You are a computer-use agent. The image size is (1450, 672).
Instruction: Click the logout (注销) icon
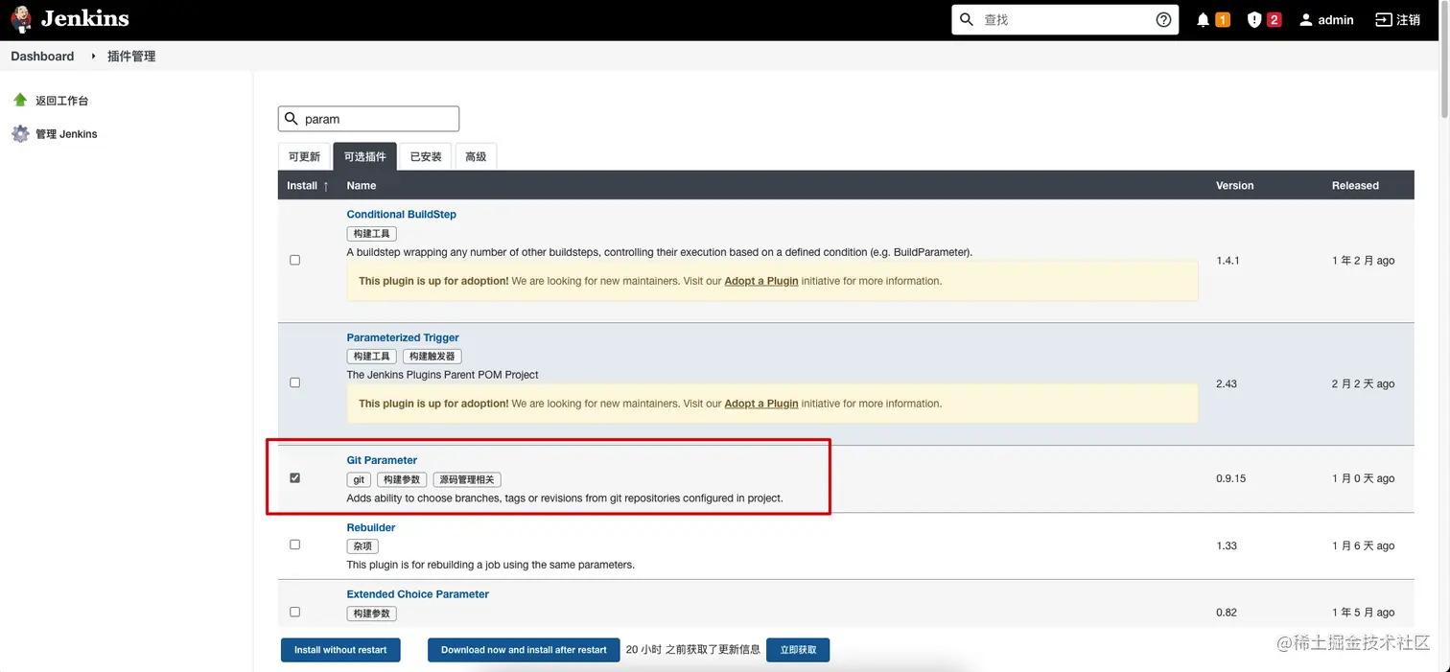[x=1383, y=19]
